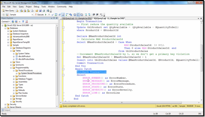Click the Cancel Executing Query stop icon

tap(49, 15)
